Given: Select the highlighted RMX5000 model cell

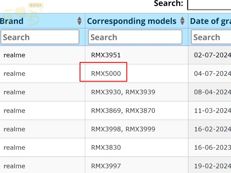Looking at the screenshot, I should pos(106,74).
